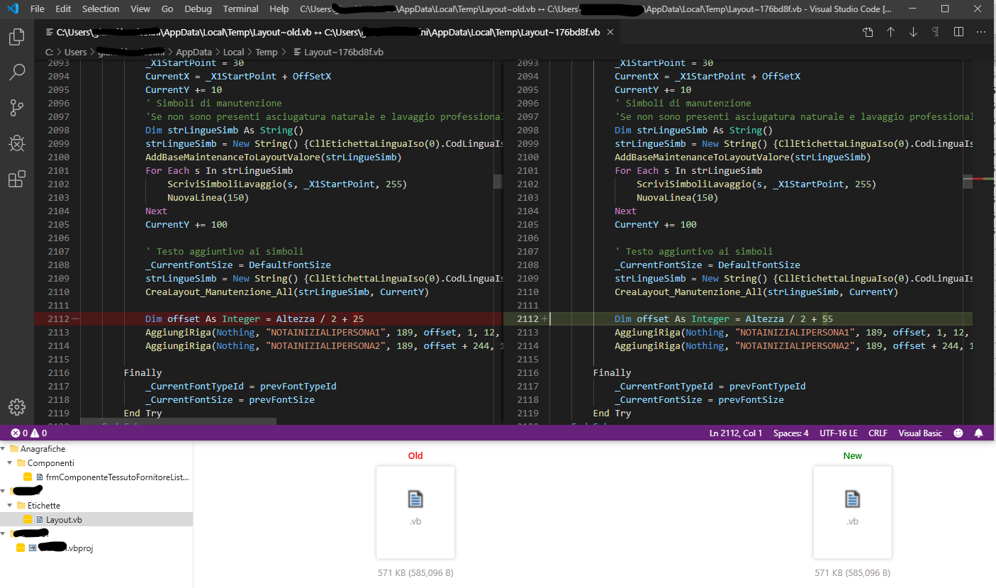The height and width of the screenshot is (588, 996).
Task: Open the Extensions view
Action: tap(16, 179)
